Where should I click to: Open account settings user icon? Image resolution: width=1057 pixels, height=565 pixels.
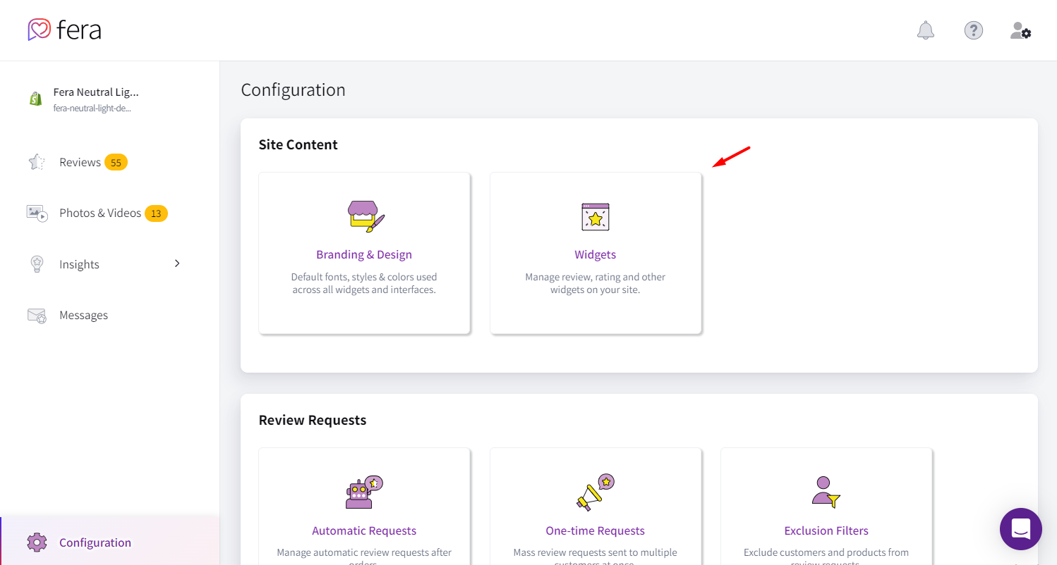(x=1020, y=30)
